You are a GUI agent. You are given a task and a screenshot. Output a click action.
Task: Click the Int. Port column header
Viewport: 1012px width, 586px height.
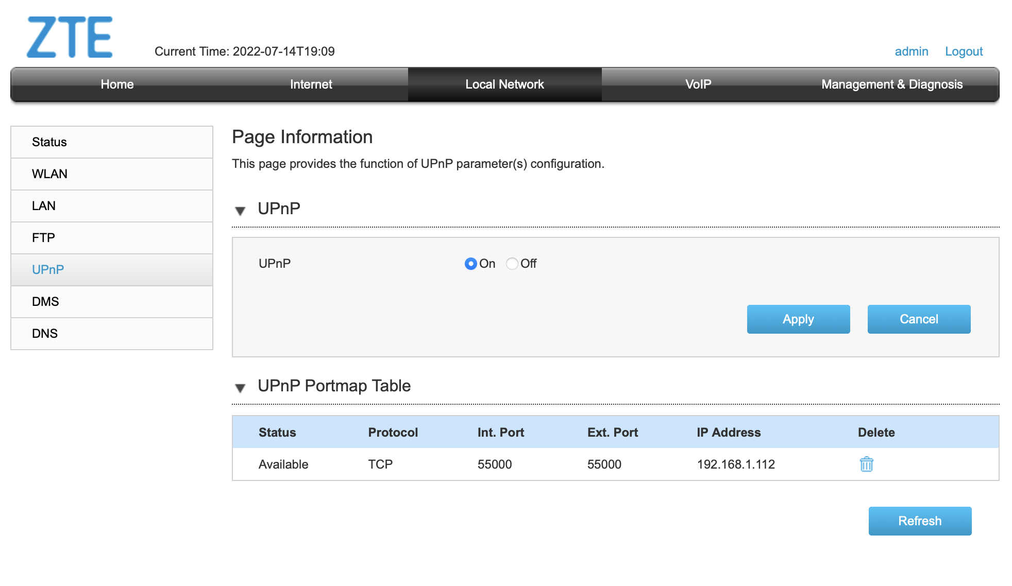[501, 433]
